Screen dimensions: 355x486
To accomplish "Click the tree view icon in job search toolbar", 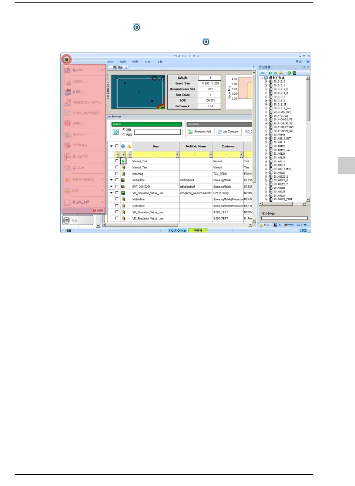I will click(262, 73).
